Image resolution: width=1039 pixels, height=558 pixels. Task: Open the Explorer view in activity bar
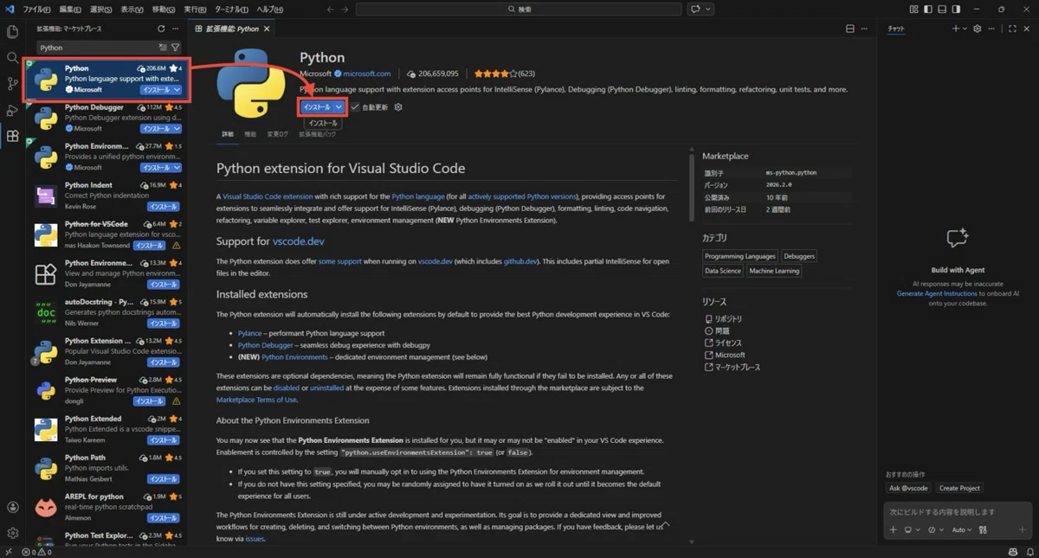point(12,32)
